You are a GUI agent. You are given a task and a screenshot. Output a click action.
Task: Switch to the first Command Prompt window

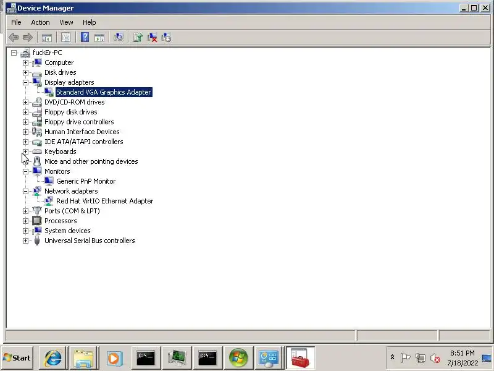tap(146, 358)
